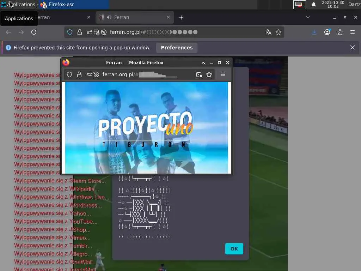361x271 pixels.
Task: Click 'Wylogowywanie się z YouTube...' text
Action: pyautogui.click(x=55, y=221)
